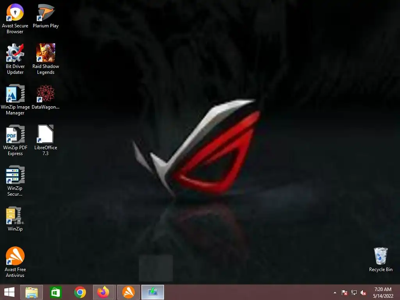Click the WinZip desktop shortcut
The height and width of the screenshot is (300, 400).
tap(15, 219)
